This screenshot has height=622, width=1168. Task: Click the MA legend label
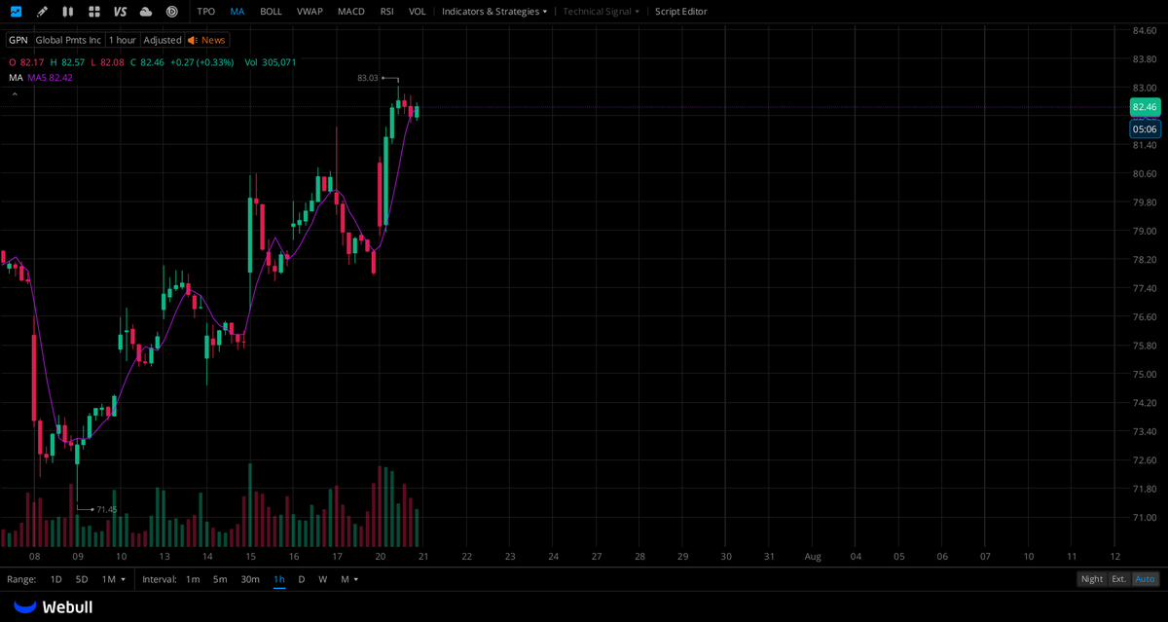[x=16, y=78]
